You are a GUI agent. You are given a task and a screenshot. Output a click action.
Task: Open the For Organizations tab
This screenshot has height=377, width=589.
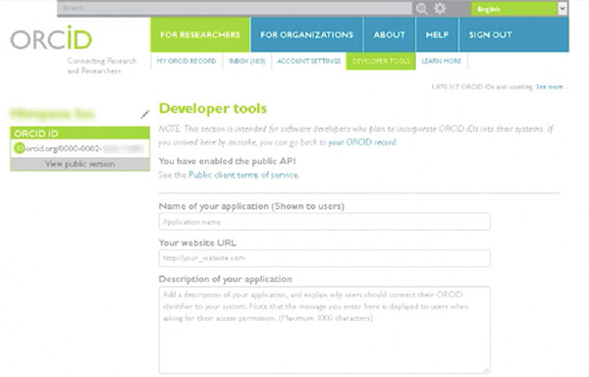(x=307, y=34)
